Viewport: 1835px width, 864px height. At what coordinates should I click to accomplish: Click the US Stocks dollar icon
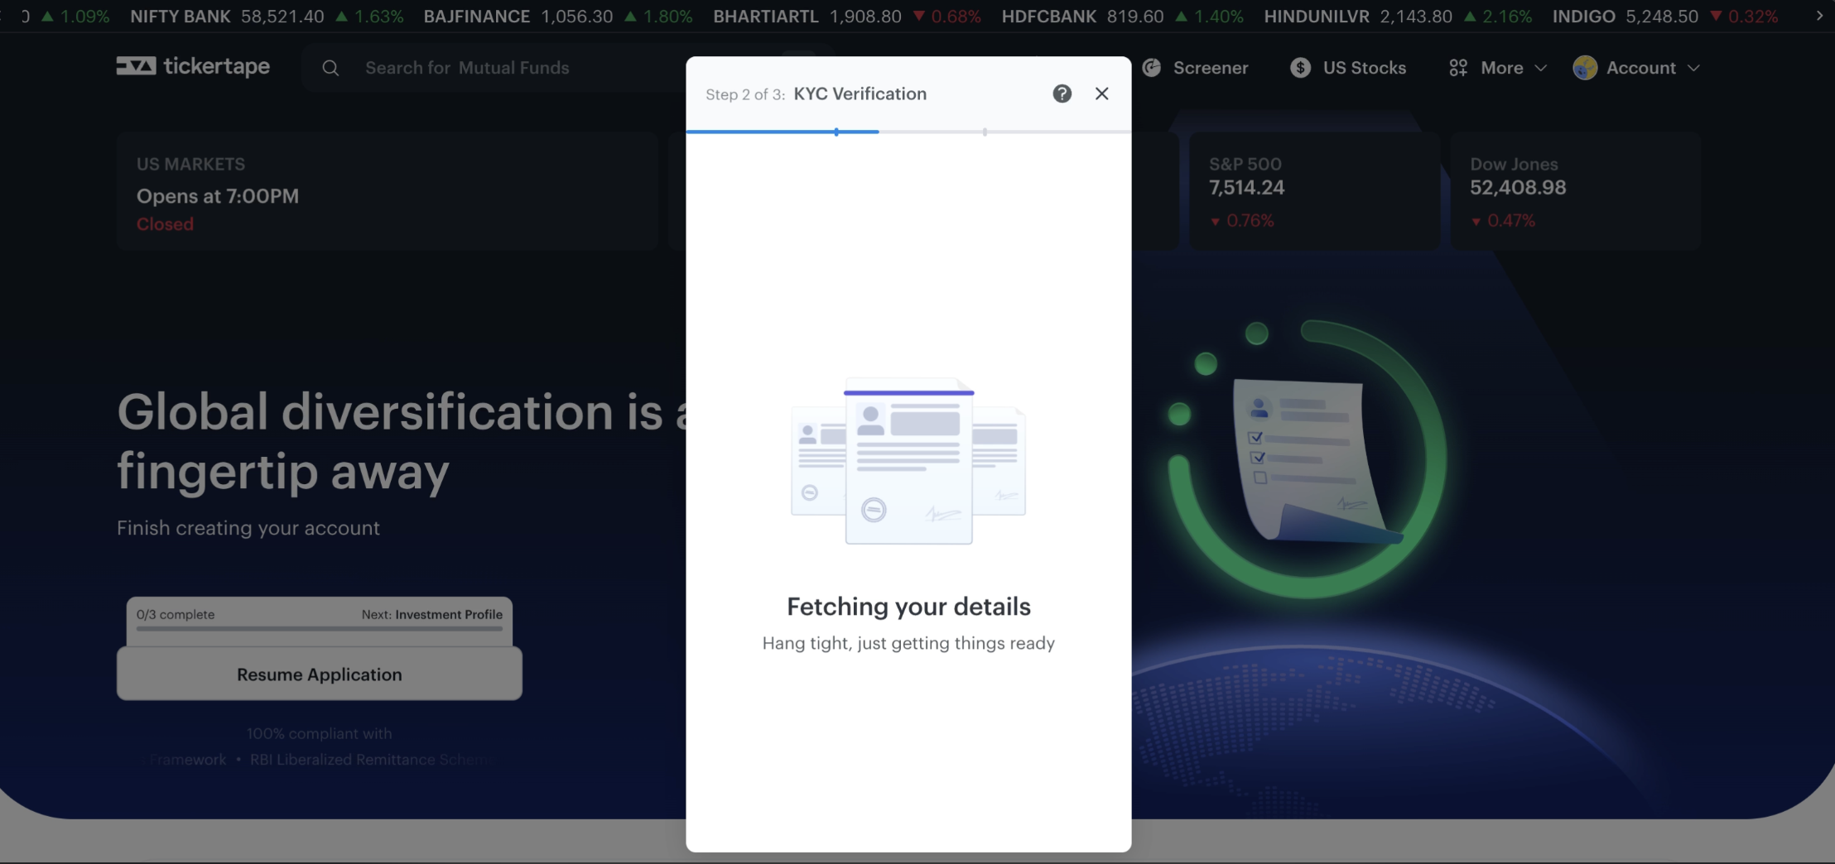coord(1300,68)
